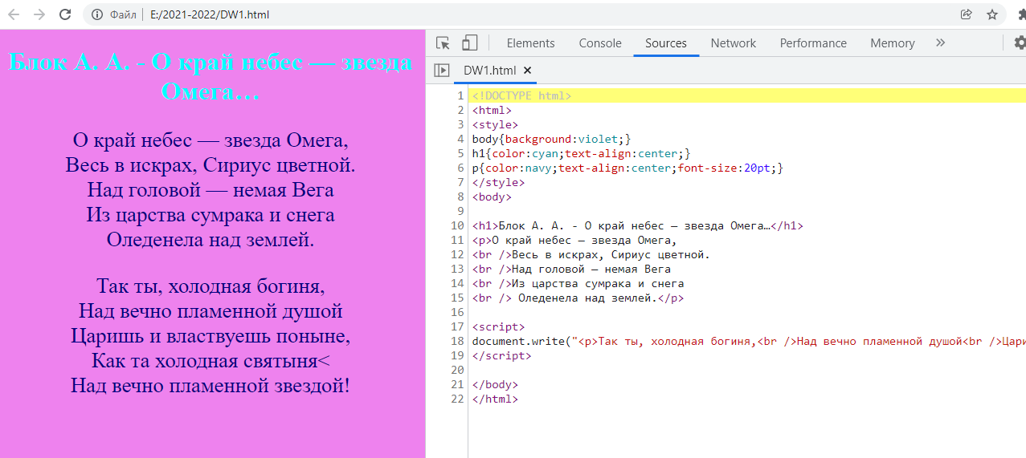Go to the Network tab
Screen dimensions: 1026x458
pos(733,43)
